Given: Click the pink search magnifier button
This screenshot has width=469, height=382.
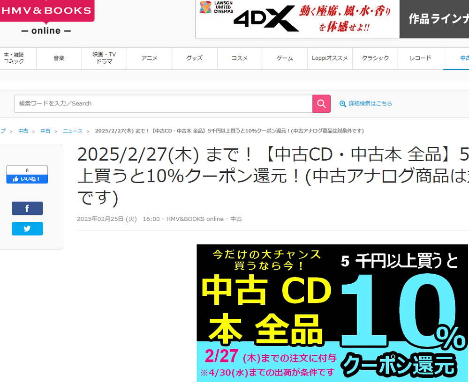Looking at the screenshot, I should point(321,103).
